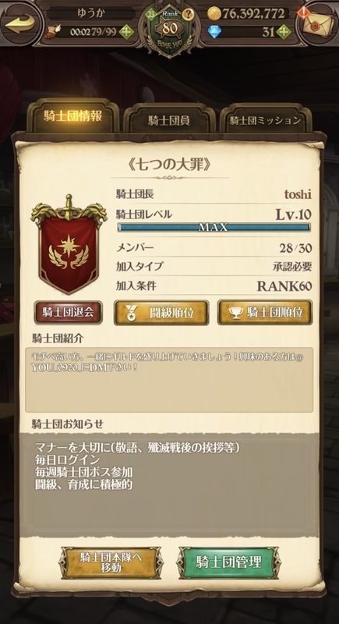Open the mail envelope icon

tap(320, 24)
